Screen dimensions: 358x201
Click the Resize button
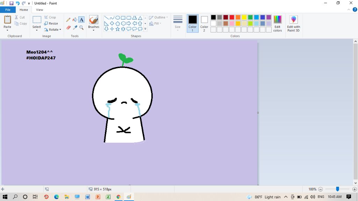[51, 23]
